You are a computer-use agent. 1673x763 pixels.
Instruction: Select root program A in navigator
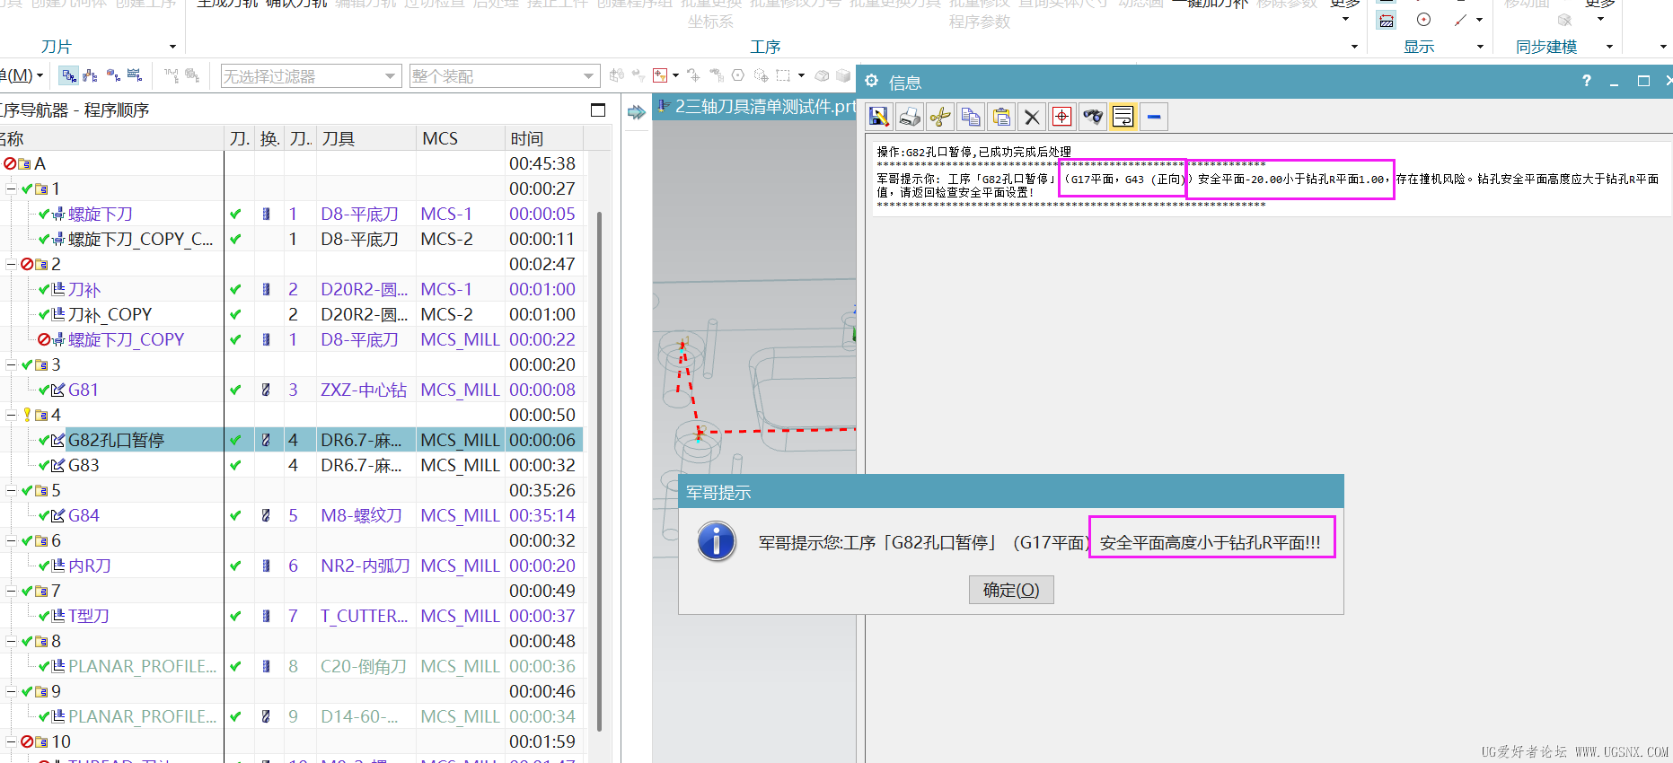pyautogui.click(x=40, y=163)
